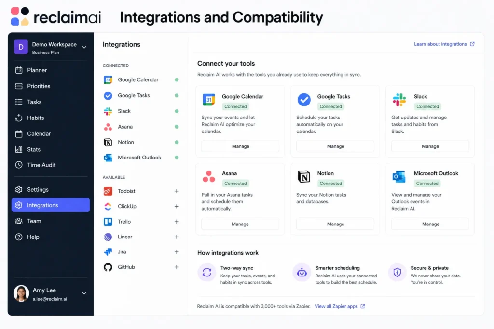The image size is (494, 329).
Task: Click the Team people icon
Action: click(x=19, y=221)
